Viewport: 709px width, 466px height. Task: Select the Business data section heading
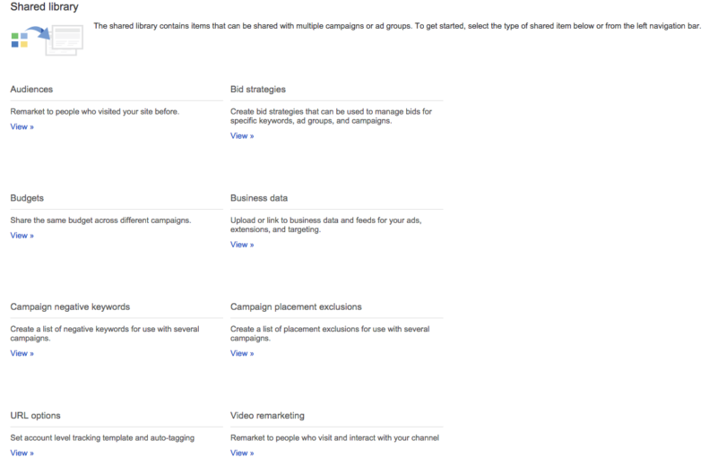click(x=259, y=198)
